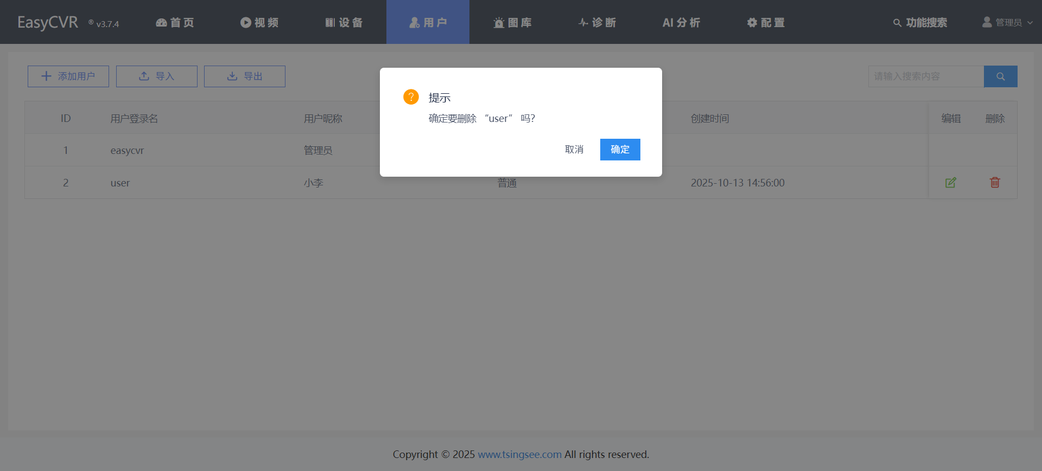Open the www.tsingsee.com footer link
The image size is (1042, 471).
(519, 454)
